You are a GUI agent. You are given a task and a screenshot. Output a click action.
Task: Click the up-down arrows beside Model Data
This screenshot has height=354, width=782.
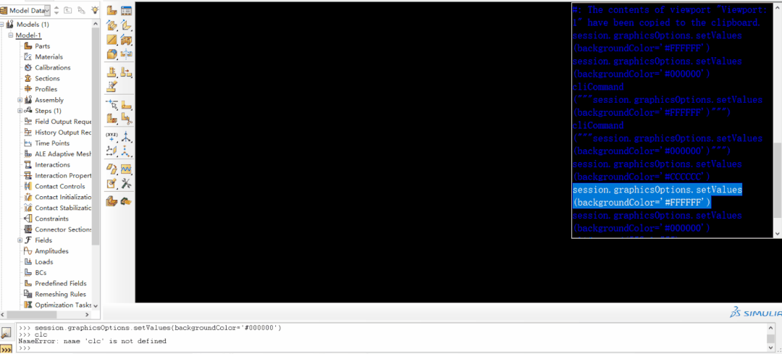point(56,10)
